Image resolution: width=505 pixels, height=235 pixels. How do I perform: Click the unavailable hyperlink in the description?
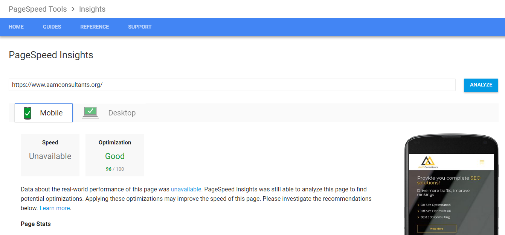(x=186, y=189)
